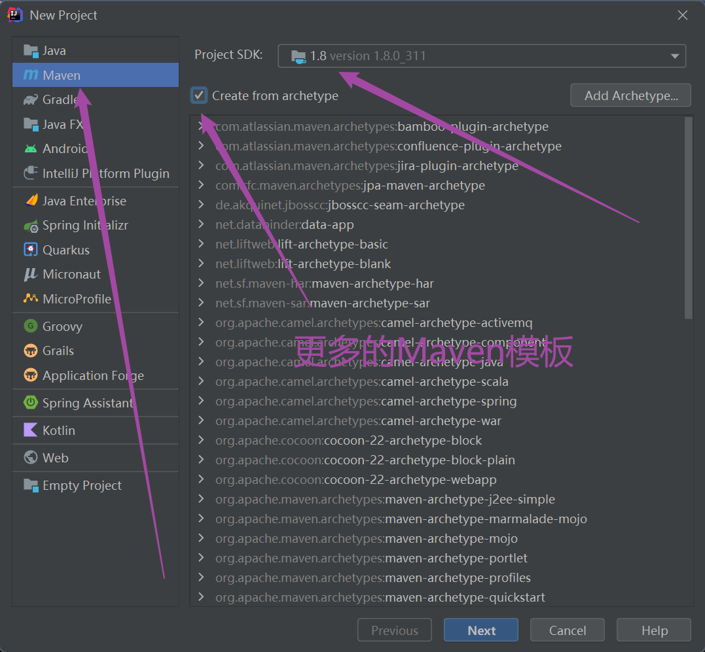Viewport: 705px width, 652px height.
Task: Click the Java project type icon
Action: tap(31, 51)
